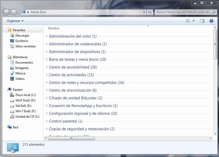
Task: Expand Copias de seguridad y restauración arrow
Action: tap(47, 129)
